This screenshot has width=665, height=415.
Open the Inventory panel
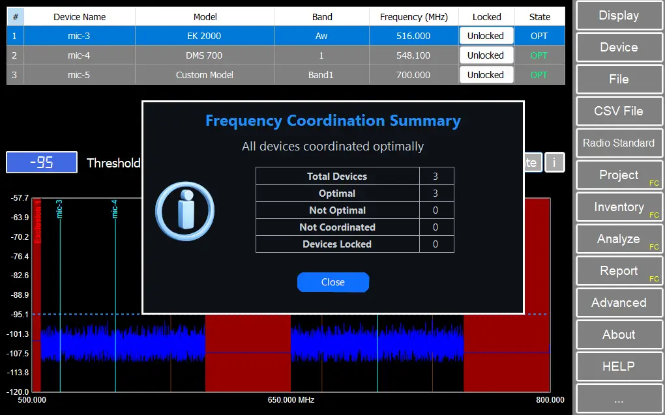618,207
